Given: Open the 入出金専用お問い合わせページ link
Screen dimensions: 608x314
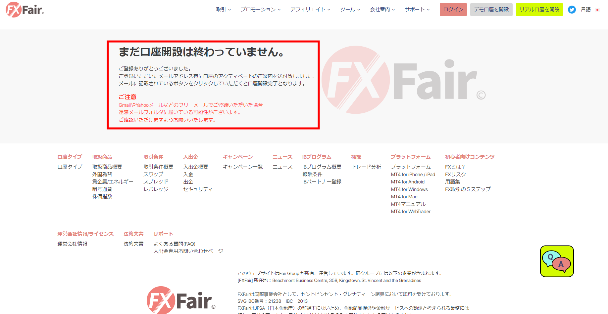Looking at the screenshot, I should [x=188, y=251].
